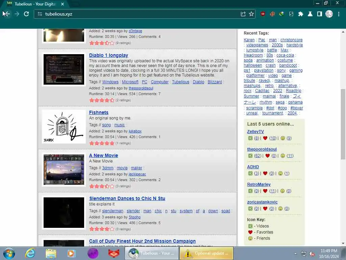Image resolution: width=346 pixels, height=260 pixels.
Task: Open Windows Media Player in taskbar
Action: 72,253
